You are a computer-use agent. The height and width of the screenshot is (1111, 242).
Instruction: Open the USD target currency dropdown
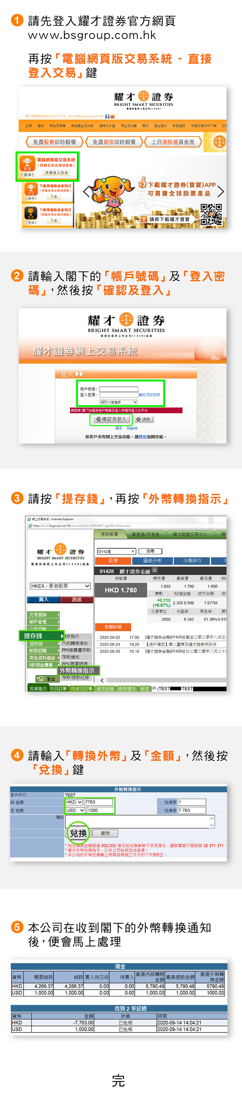(x=75, y=810)
